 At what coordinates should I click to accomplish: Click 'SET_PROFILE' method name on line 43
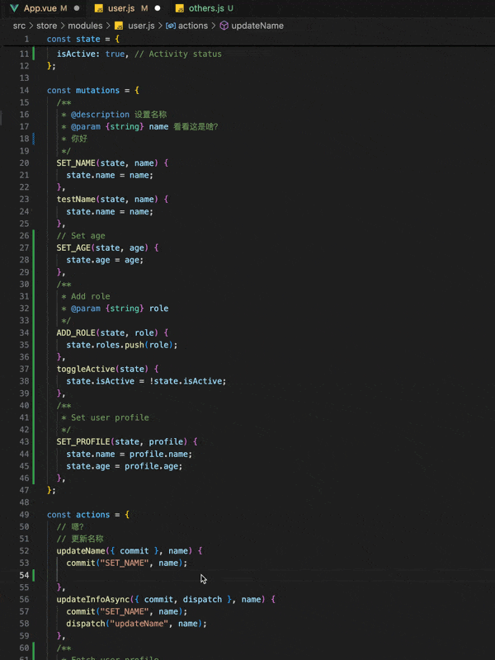83,441
